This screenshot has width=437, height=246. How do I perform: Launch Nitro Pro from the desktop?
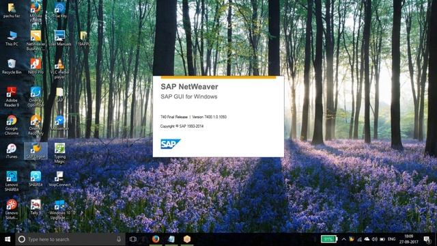click(x=36, y=66)
